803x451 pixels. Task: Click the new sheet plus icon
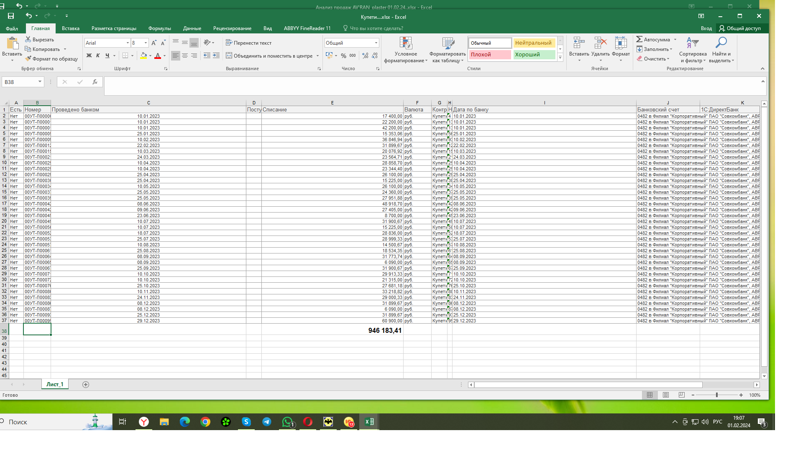point(86,385)
